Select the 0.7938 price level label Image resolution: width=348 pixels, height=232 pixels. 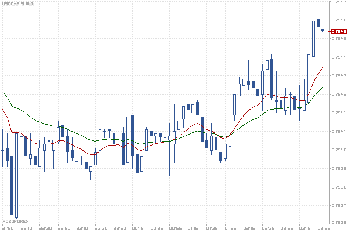339,187
